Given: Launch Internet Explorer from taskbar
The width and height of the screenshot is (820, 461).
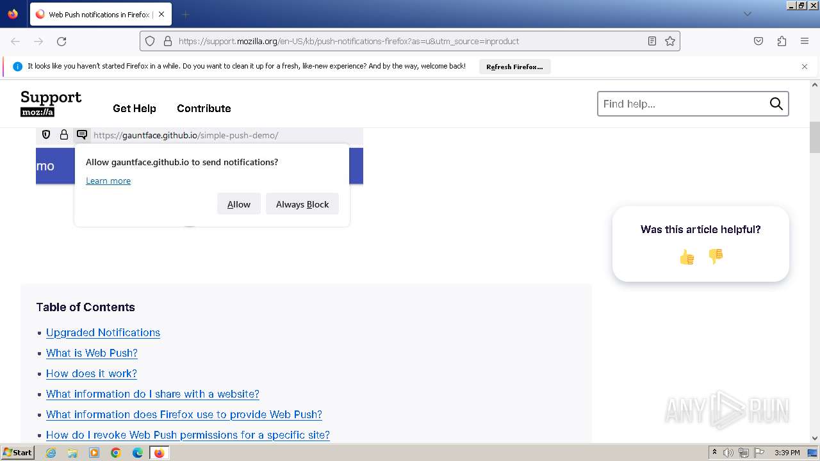Looking at the screenshot, I should point(51,453).
